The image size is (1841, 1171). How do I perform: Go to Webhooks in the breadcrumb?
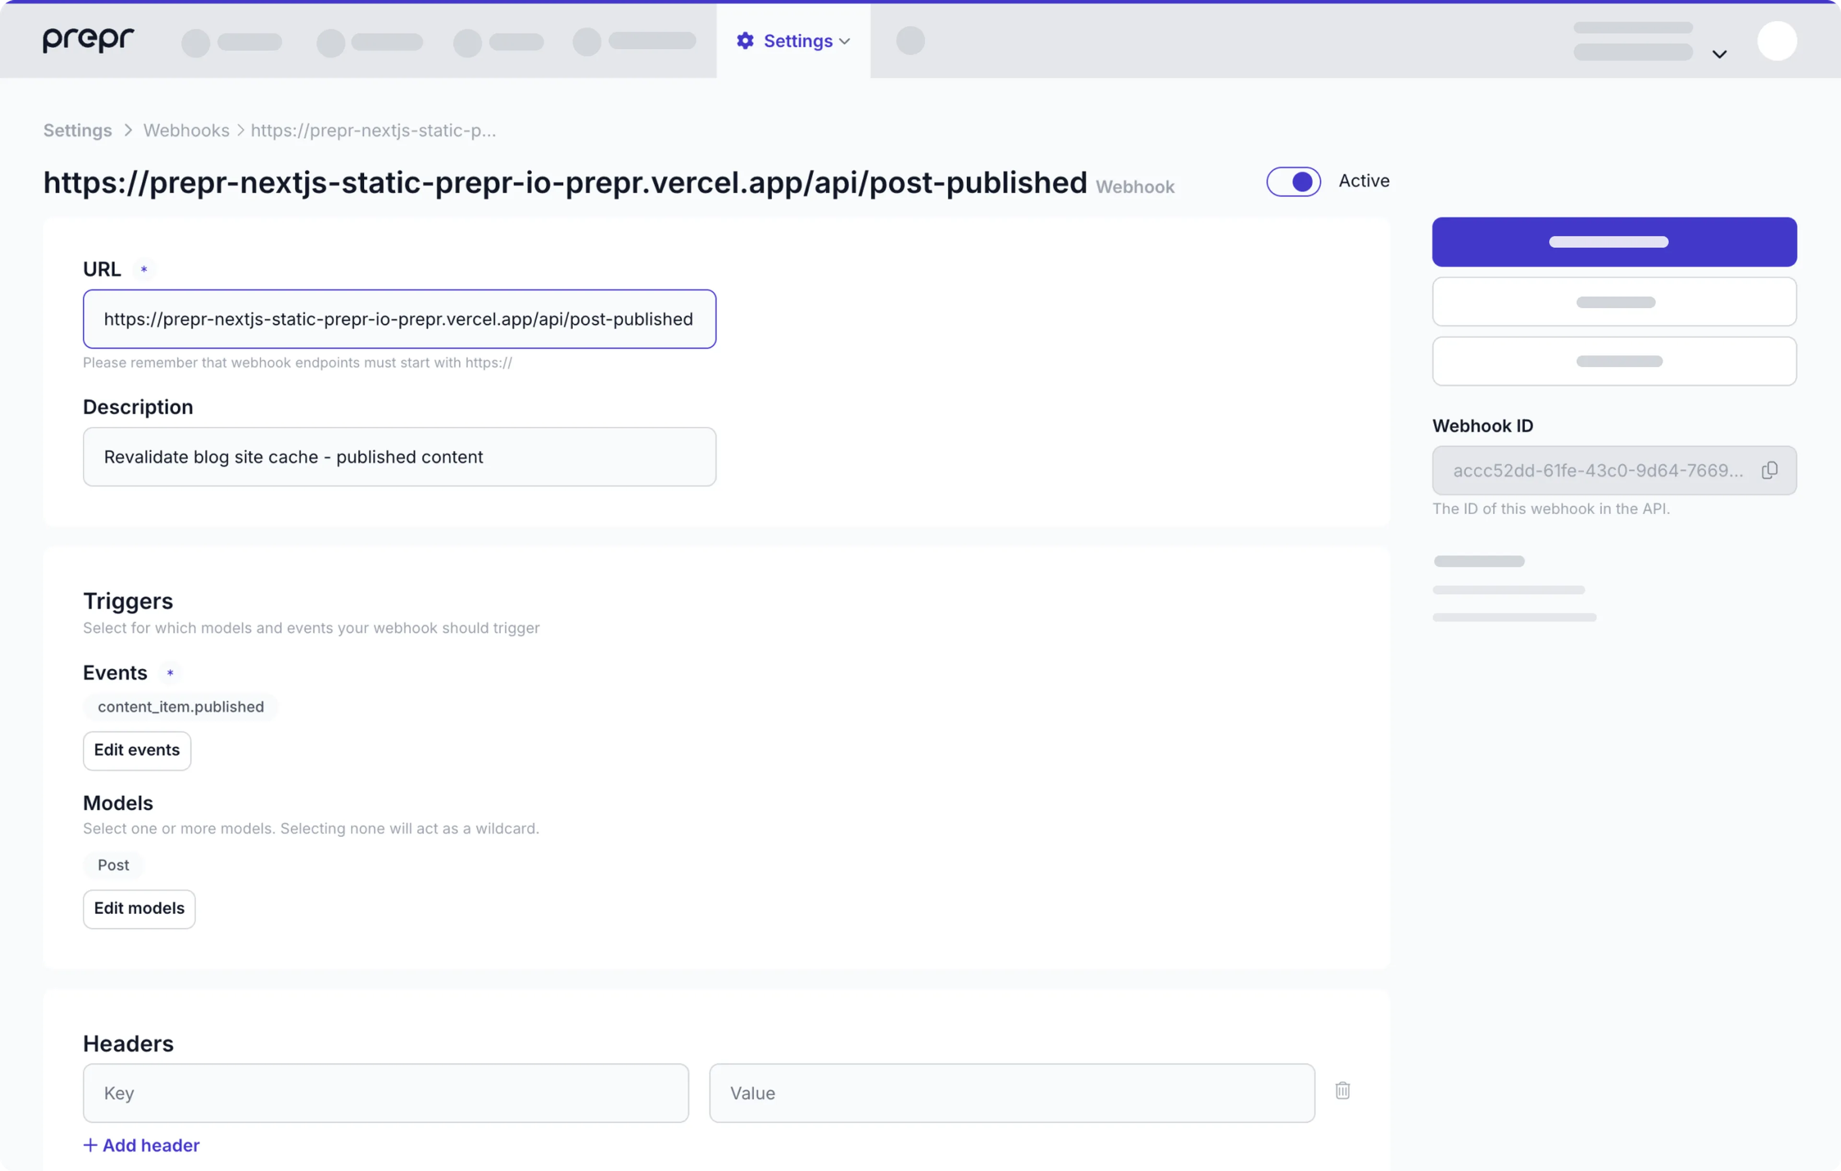(186, 130)
